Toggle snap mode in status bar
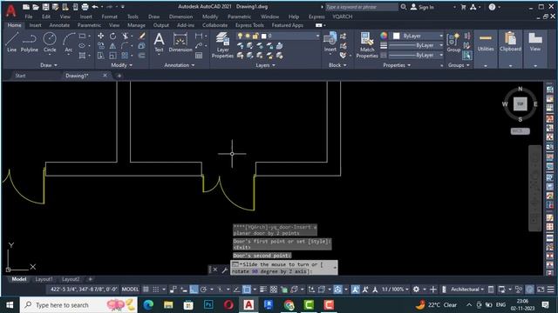 [156, 290]
